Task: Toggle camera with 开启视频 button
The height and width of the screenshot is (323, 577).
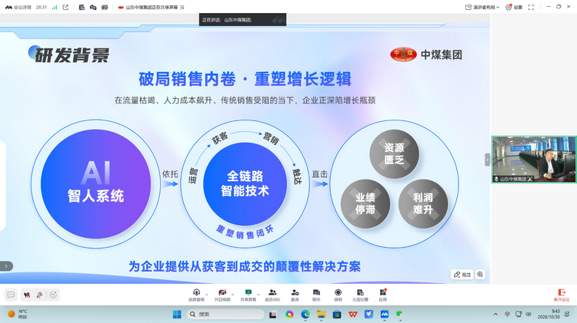Action: coord(222,295)
